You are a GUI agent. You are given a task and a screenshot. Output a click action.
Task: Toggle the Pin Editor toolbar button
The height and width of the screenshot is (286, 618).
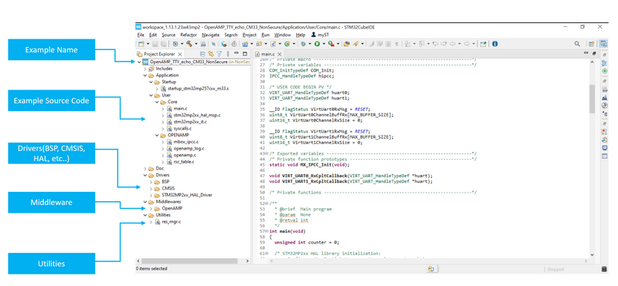coord(484,44)
